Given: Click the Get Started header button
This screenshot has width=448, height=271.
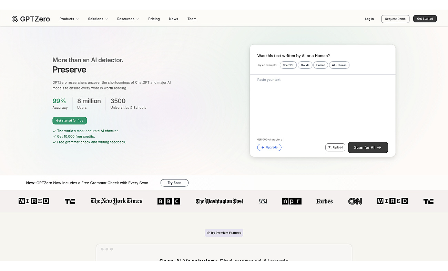Looking at the screenshot, I should pos(425,19).
